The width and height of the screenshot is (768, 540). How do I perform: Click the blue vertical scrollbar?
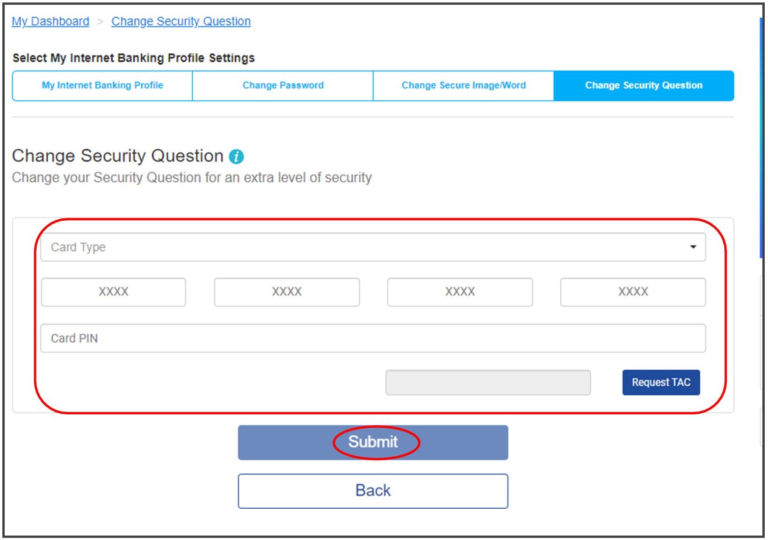click(x=761, y=138)
